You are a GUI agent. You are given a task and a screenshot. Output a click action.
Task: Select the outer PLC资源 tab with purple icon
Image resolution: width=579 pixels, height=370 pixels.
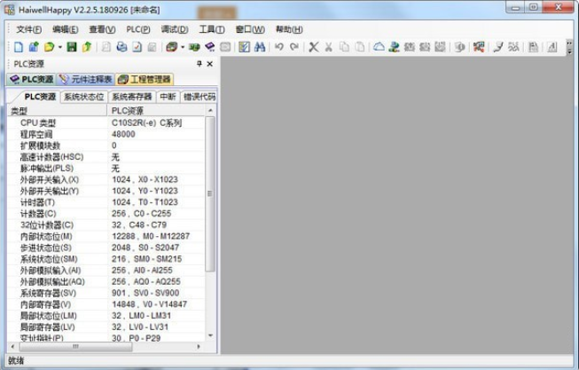pyautogui.click(x=31, y=79)
